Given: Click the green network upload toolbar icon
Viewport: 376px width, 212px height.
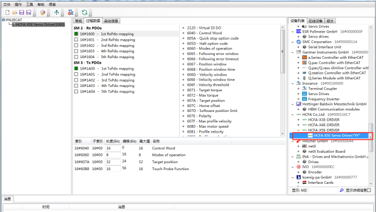Looking at the screenshot, I should tap(57, 12).
